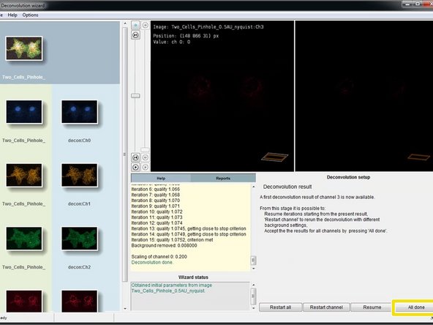Click the 'Obtained initial parameters from image' status text

172,285
